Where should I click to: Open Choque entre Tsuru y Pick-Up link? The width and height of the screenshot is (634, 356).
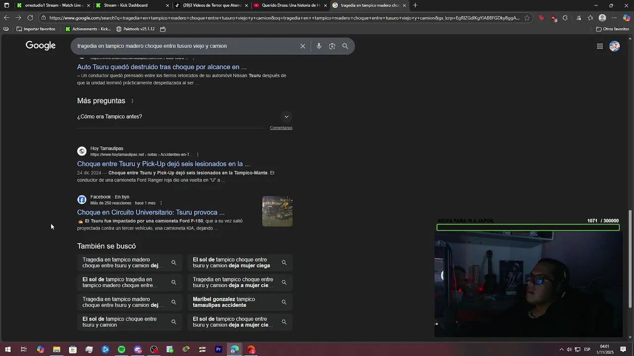pos(163,164)
